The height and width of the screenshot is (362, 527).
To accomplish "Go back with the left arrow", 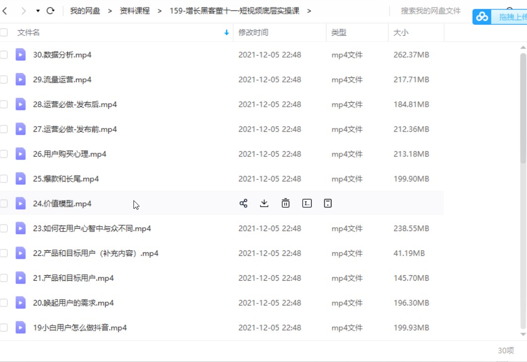I will click(x=5, y=10).
